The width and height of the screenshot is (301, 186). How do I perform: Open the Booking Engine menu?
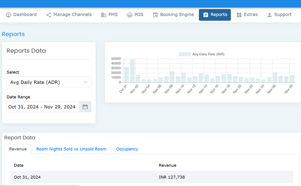(x=177, y=15)
